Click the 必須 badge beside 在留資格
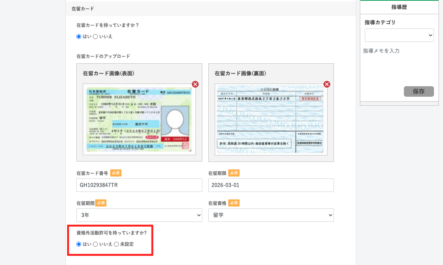 (234, 203)
